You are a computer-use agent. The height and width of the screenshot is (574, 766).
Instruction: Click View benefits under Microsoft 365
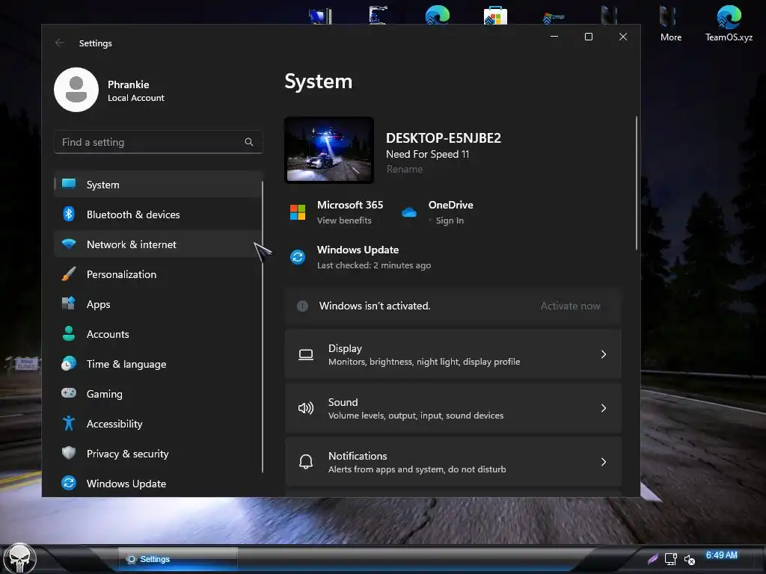(x=344, y=220)
